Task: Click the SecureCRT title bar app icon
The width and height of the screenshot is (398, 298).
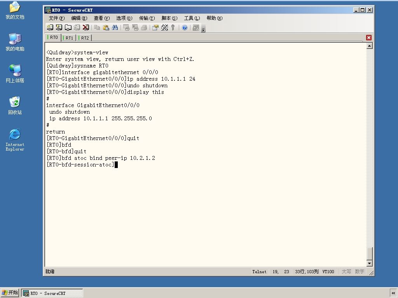Action: click(x=48, y=10)
